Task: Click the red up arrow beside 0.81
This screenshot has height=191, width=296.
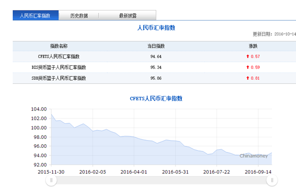Action: click(x=248, y=78)
